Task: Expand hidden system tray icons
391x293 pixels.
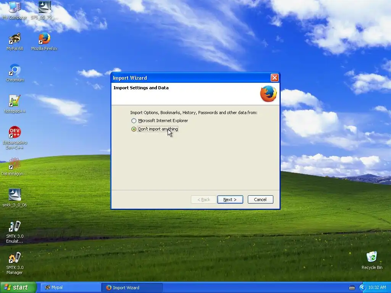Action: pos(362,288)
